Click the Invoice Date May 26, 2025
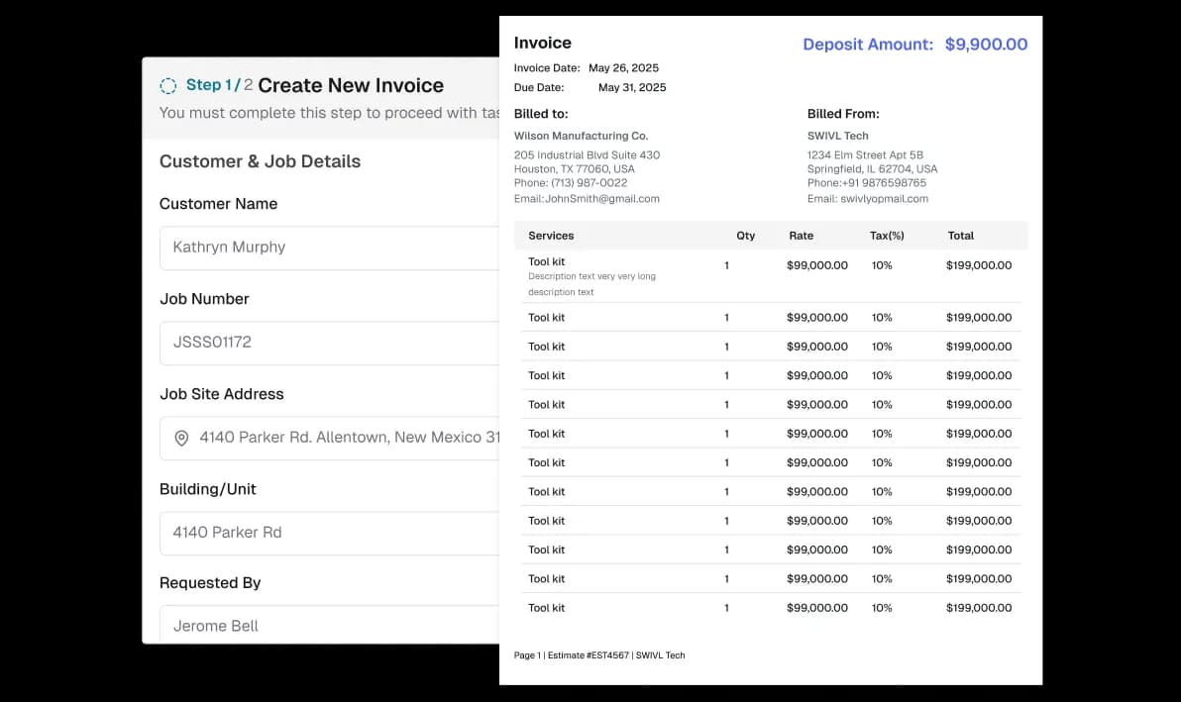1181x702 pixels. pyautogui.click(x=623, y=68)
